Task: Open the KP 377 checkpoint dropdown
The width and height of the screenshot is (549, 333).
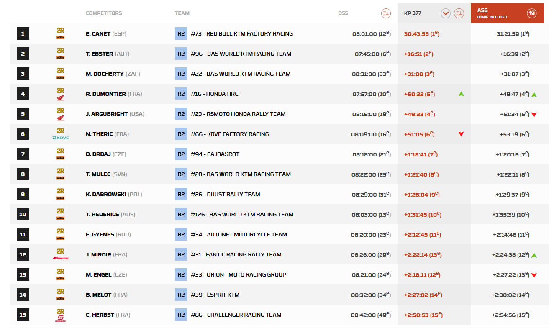Action: 446,13
